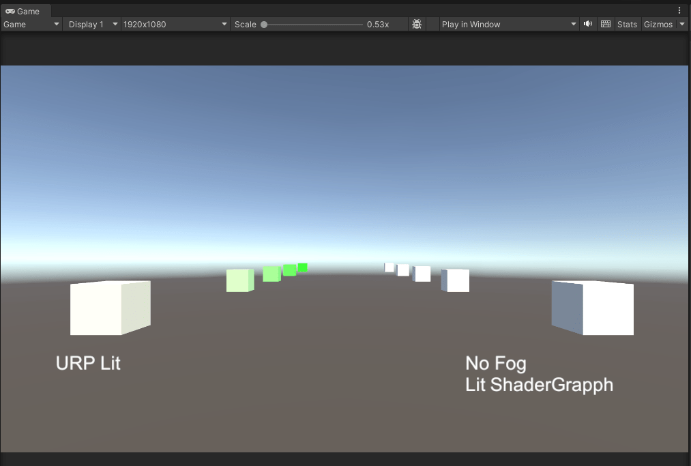Click the large cube above URP Lit
Screen dimensions: 691x466
tap(110, 308)
